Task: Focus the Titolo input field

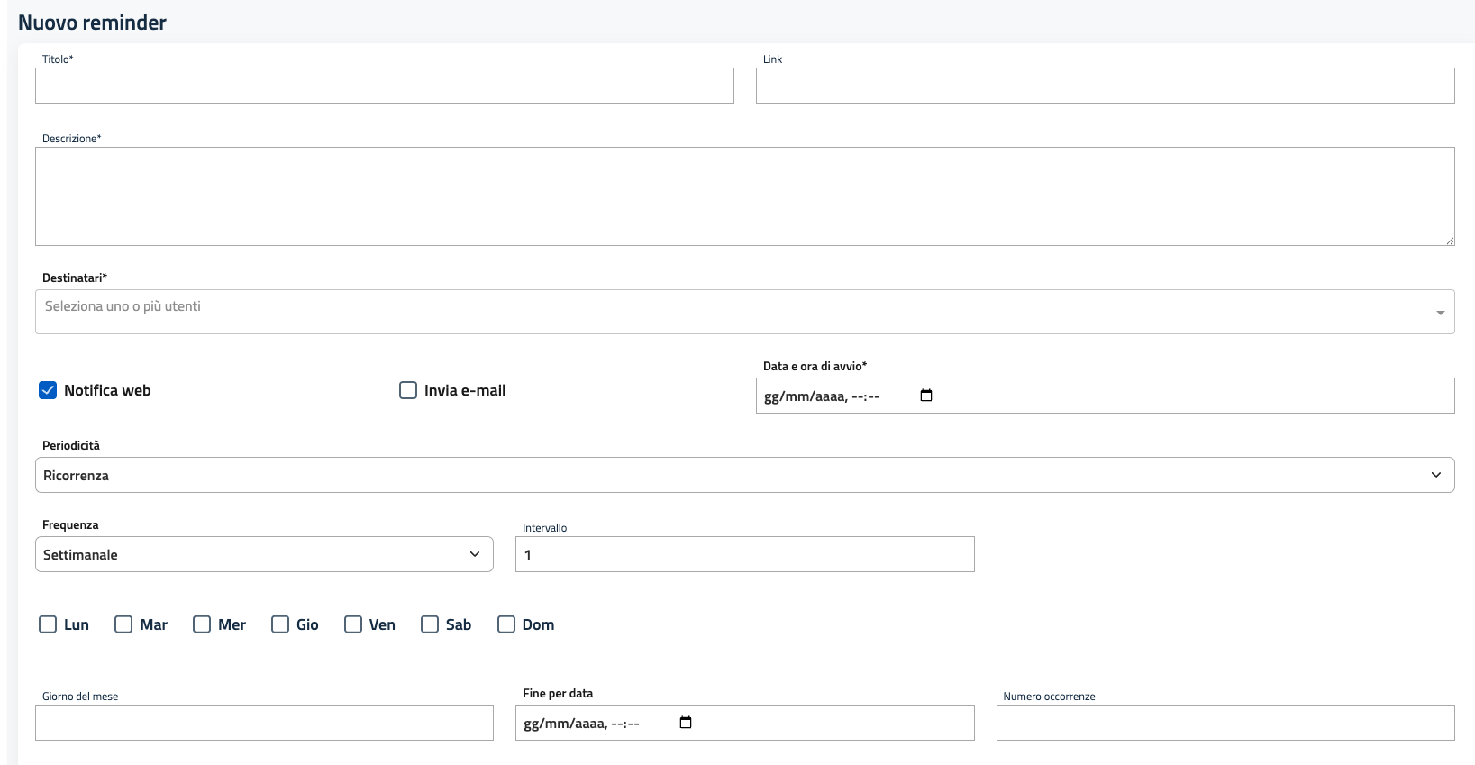Action: point(385,86)
